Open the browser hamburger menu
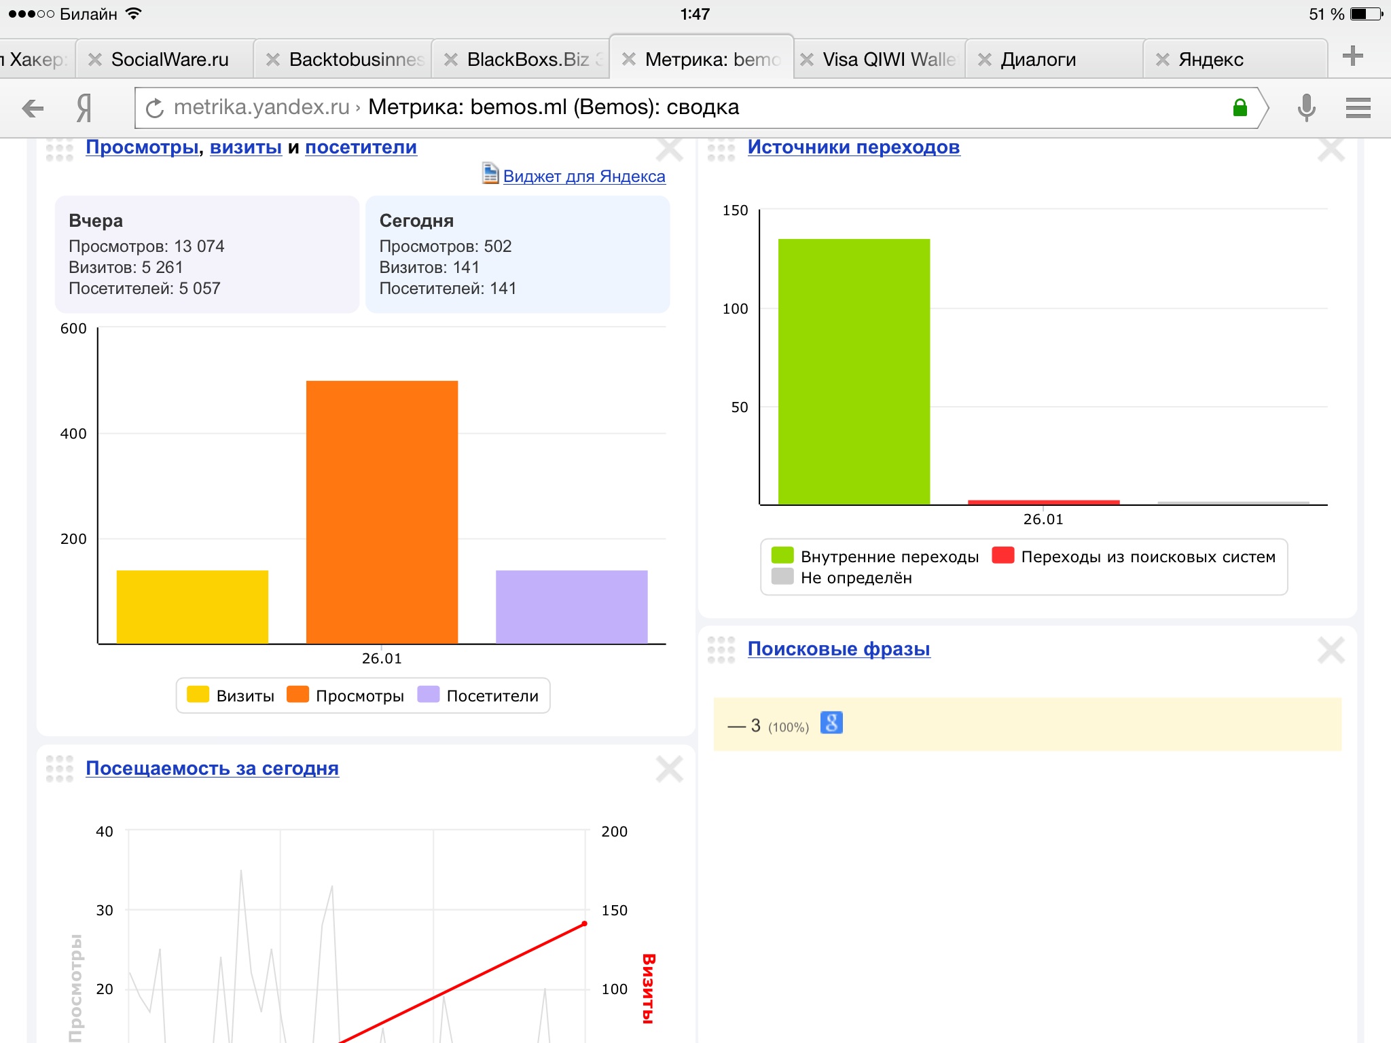The image size is (1391, 1043). (1358, 108)
